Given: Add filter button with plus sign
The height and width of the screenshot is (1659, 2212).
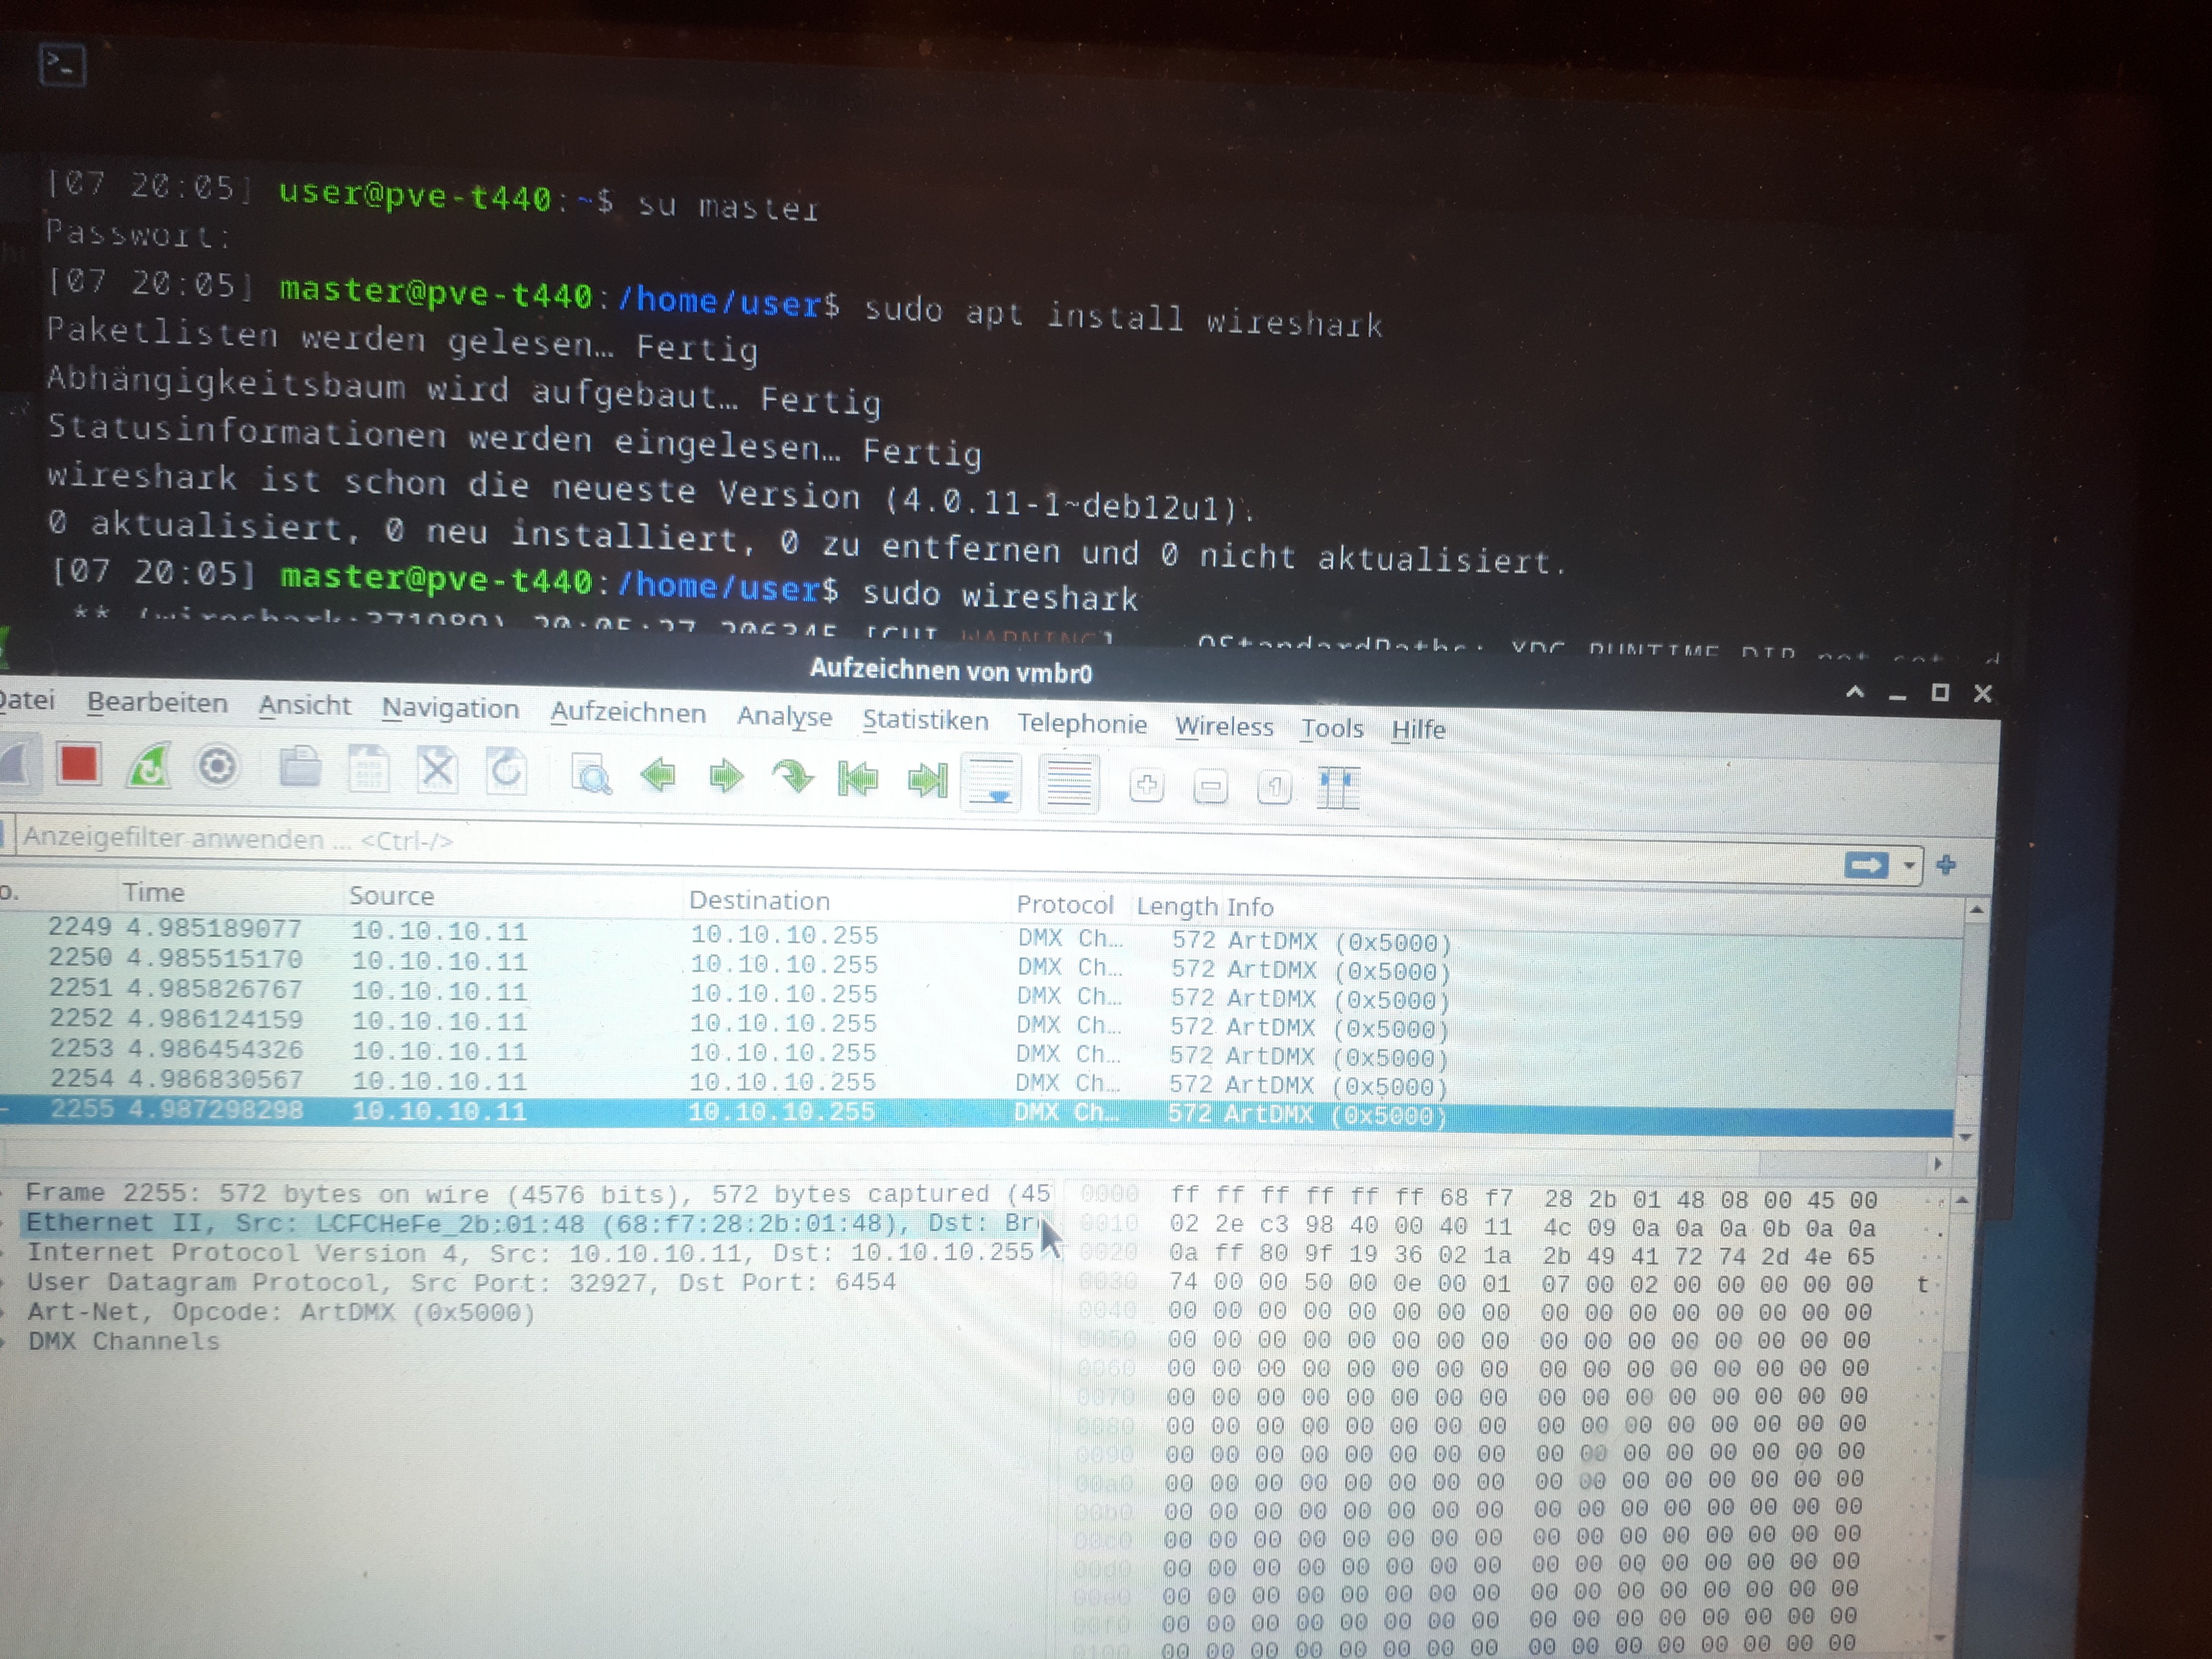Looking at the screenshot, I should (x=1946, y=866).
